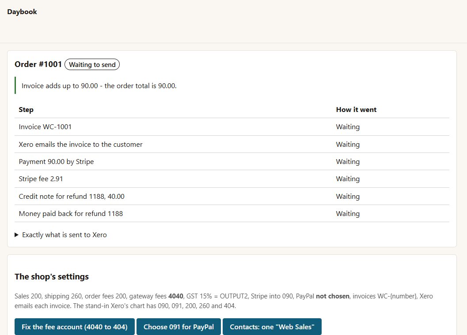Click Waiting status for Payment 90.00 by Stripe
Image resolution: width=467 pixels, height=335 pixels.
pyautogui.click(x=348, y=162)
